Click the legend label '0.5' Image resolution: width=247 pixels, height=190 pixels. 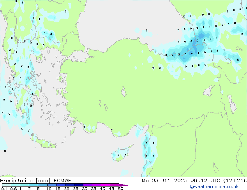(14, 188)
